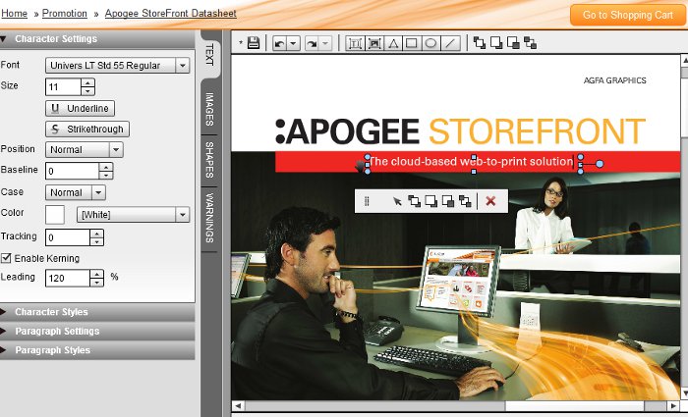Toggle the Enable Kerning checkbox
688x417 pixels.
pyautogui.click(x=6, y=258)
